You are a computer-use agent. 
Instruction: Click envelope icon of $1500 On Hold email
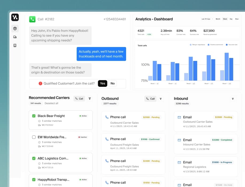(179, 185)
